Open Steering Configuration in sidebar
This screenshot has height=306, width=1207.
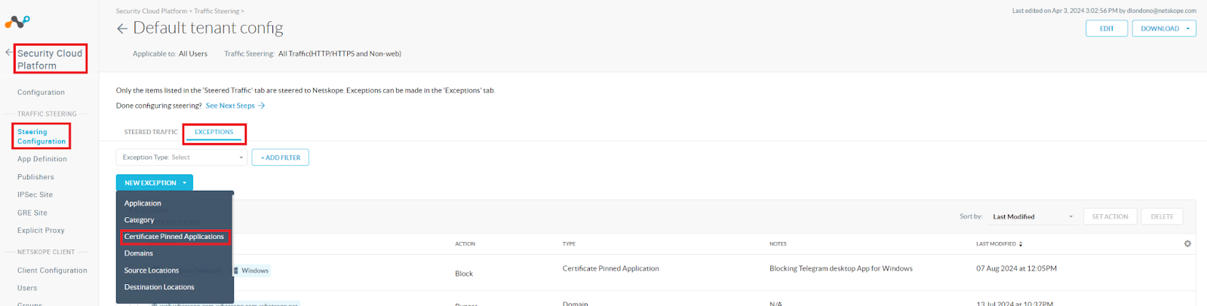pyautogui.click(x=41, y=136)
